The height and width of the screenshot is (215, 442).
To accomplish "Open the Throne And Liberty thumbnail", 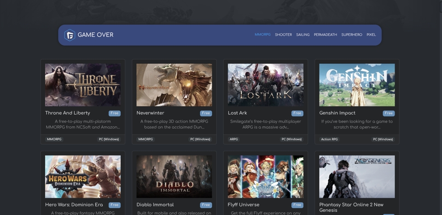I will (x=83, y=85).
